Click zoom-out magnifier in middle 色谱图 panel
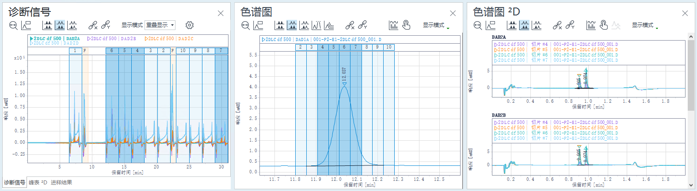Screen dimensions: 697x191 point(246,26)
